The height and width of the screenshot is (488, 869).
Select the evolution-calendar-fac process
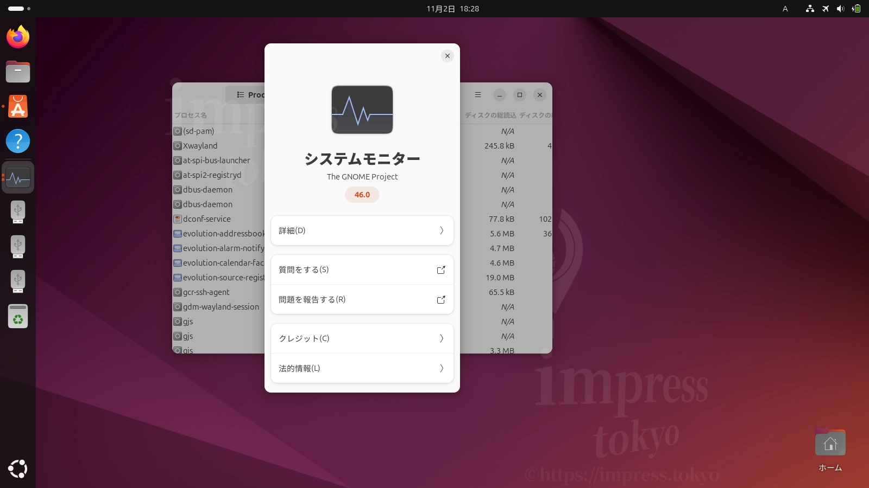219,263
